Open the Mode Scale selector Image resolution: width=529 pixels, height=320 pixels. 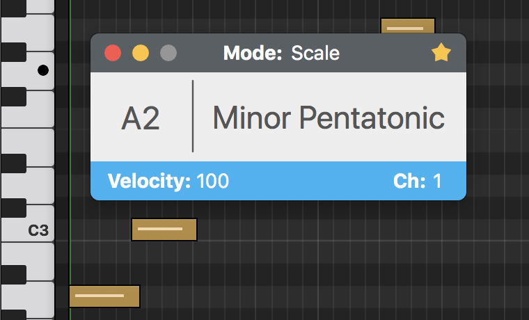(315, 53)
